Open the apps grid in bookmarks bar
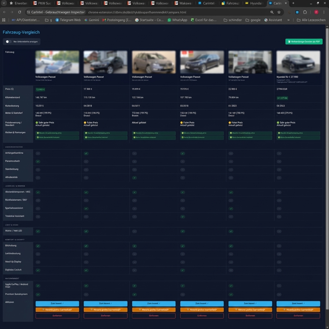Screen dimensions: 329x329 coord(4,20)
